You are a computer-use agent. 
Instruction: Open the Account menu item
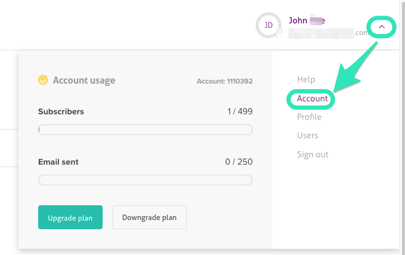(x=312, y=98)
